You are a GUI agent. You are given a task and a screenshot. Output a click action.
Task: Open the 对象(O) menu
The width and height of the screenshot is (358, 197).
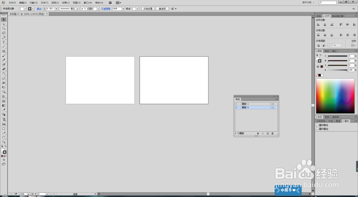click(34, 3)
